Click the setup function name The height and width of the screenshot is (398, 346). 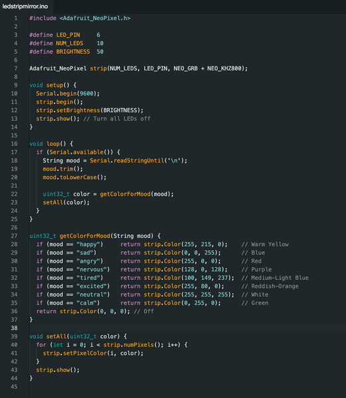[54, 86]
